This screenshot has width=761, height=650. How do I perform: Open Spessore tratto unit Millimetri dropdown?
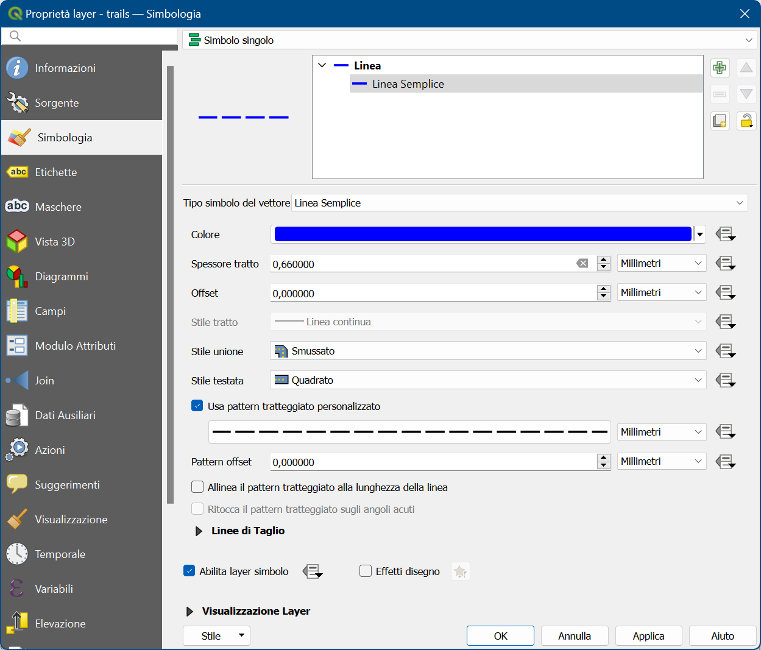pyautogui.click(x=662, y=263)
